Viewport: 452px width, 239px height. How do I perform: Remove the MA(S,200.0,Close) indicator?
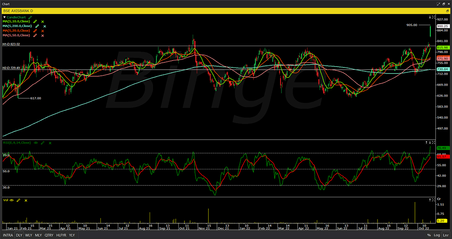tap(45, 26)
